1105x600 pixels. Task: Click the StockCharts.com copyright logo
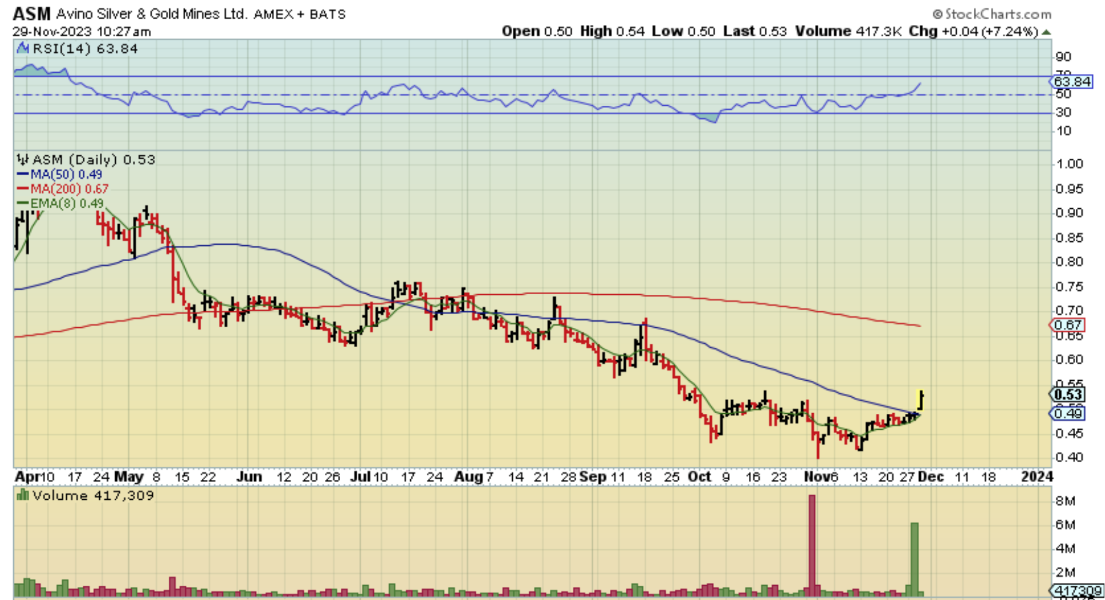(992, 14)
